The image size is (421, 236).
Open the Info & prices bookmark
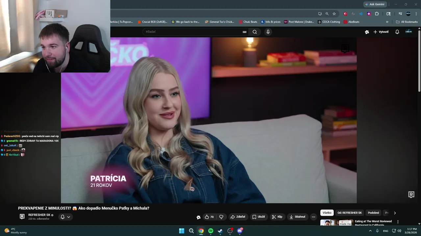click(x=271, y=22)
